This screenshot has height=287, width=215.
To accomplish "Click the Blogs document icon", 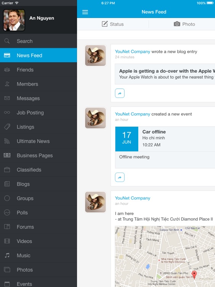I will point(7,184).
